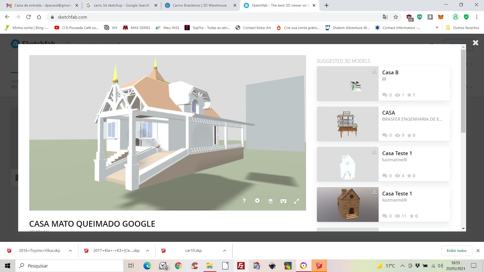
Task: Open Microsoft Edge from the taskbar
Action: [x=147, y=266]
